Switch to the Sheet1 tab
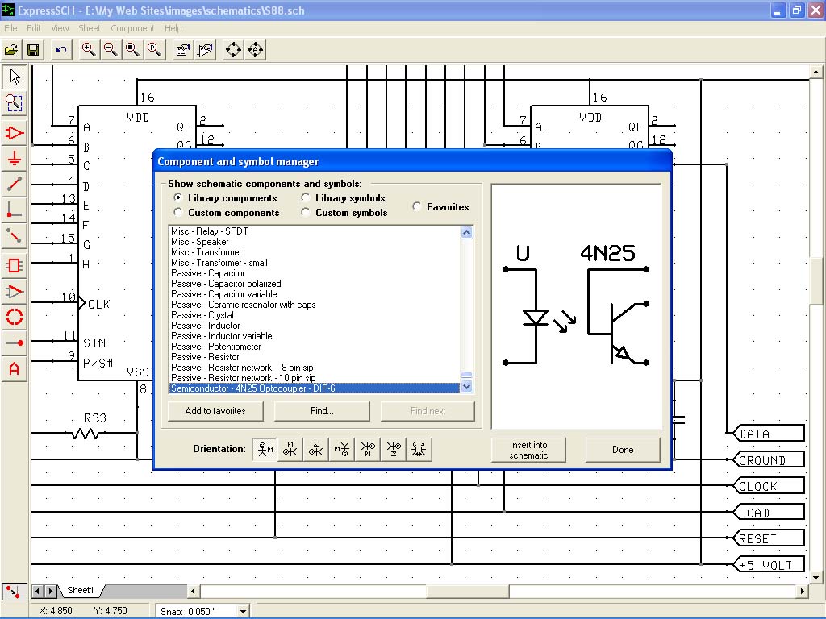 (80, 591)
